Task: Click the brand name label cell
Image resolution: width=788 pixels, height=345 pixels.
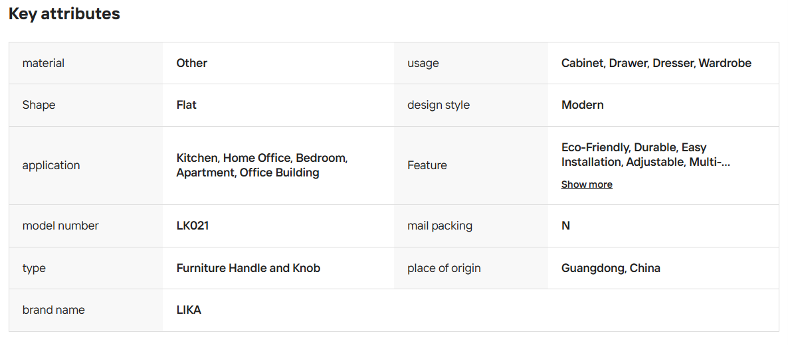Action: [86, 310]
